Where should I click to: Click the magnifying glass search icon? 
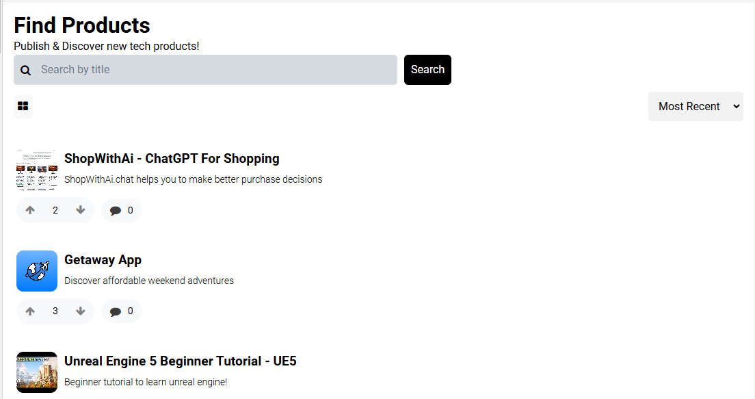pos(26,70)
